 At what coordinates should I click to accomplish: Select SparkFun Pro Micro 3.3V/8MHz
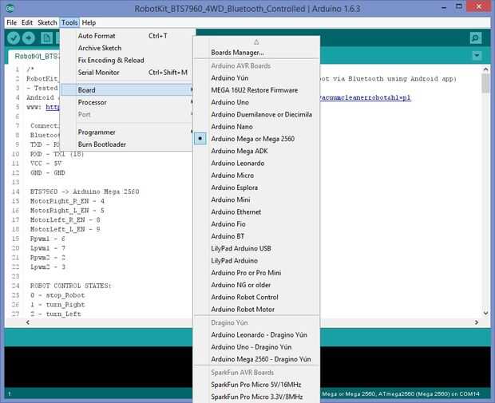[256, 397]
